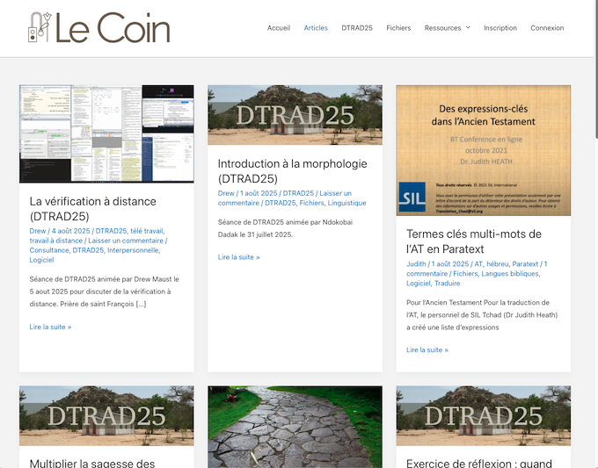Click 'Lire la suite' under morphologie article
This screenshot has height=468, width=598.
tap(238, 257)
